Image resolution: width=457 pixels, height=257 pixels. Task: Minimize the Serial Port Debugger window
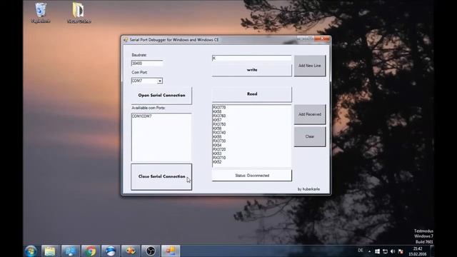click(x=301, y=39)
